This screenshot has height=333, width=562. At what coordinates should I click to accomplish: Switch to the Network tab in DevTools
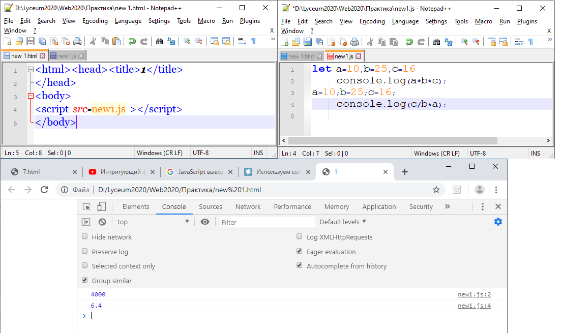click(248, 206)
